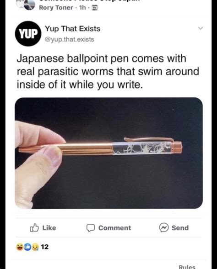
Task: Click the Rules link at bottom
Action: tap(187, 267)
